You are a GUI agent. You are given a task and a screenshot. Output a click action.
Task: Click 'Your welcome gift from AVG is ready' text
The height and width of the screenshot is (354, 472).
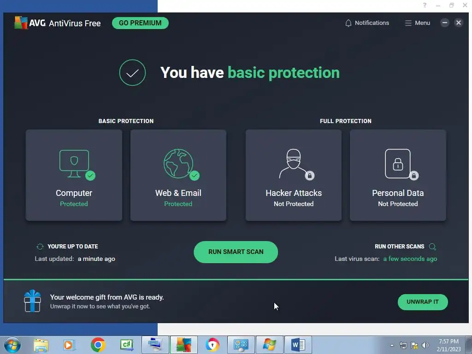(107, 297)
